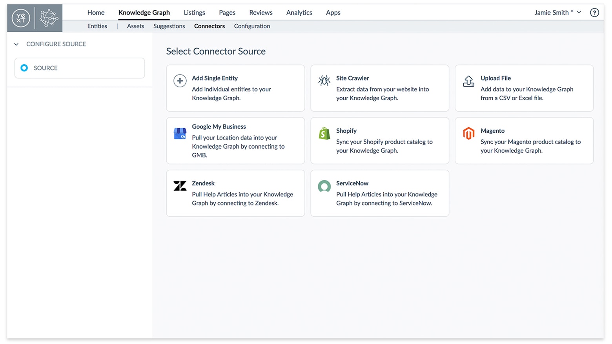Image resolution: width=612 pixels, height=344 pixels.
Task: Open the help question mark icon
Action: coord(594,13)
